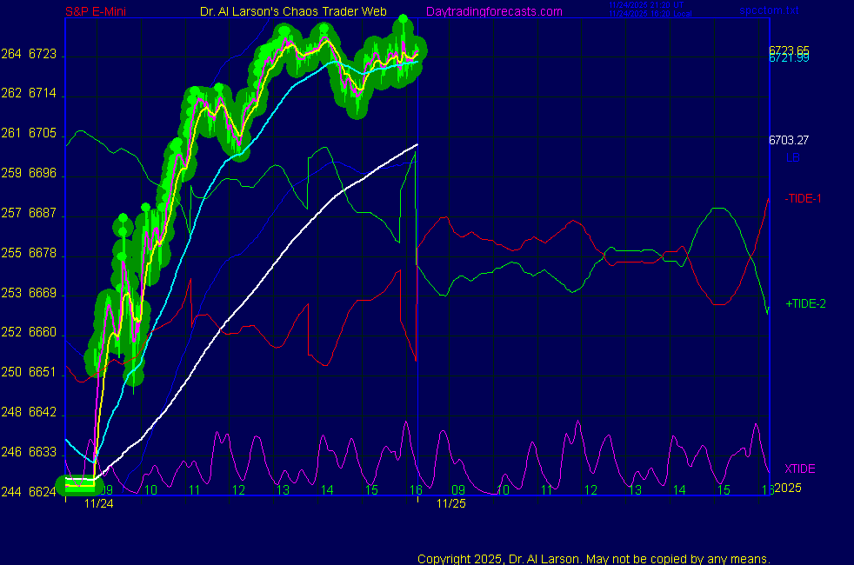
Task: Click the blue LB label
Action: click(x=792, y=157)
